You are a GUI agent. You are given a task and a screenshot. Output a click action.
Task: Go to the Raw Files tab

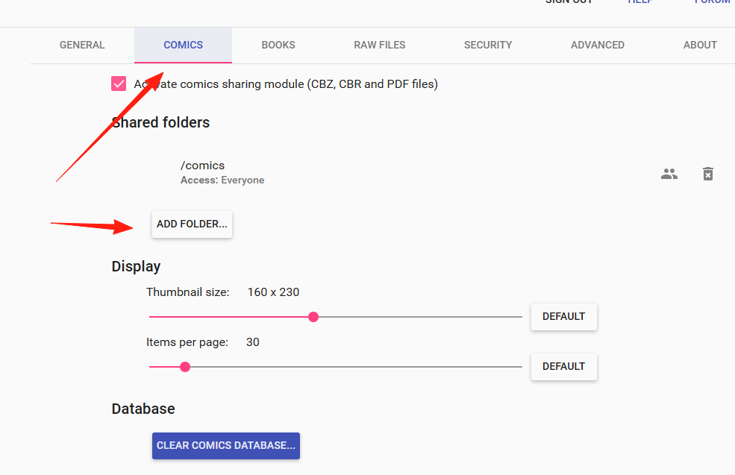point(380,45)
